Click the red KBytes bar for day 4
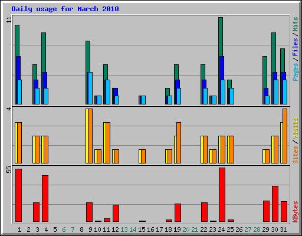The height and width of the screenshot is (236, 302). click(x=45, y=199)
